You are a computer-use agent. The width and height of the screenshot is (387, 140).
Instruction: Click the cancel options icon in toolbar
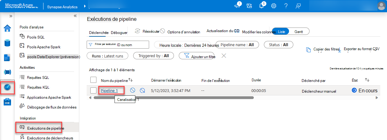(163, 31)
